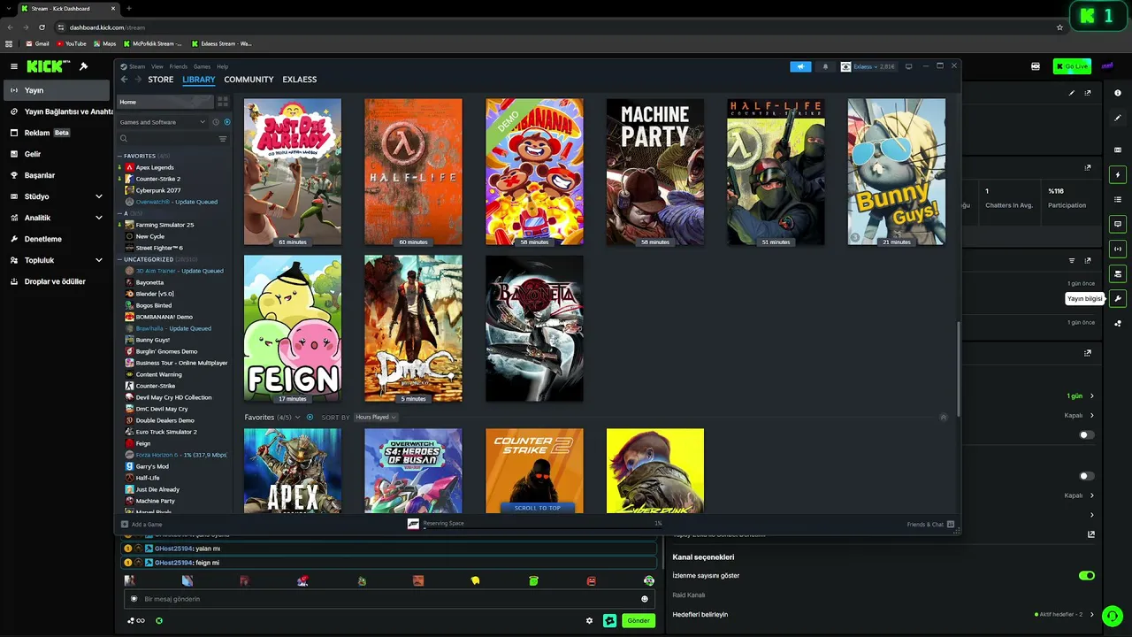Screen dimensions: 1132x637
Task: Open Games and Software dropdown
Action: [x=163, y=122]
